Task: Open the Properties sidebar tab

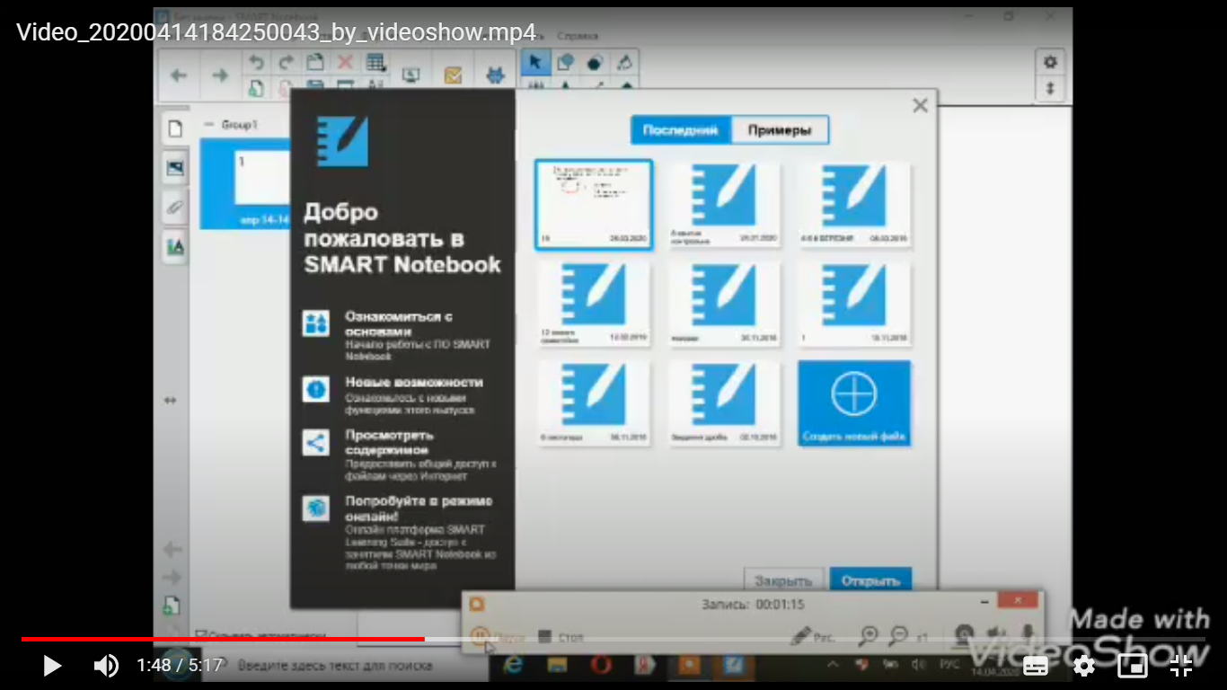Action: coord(175,246)
